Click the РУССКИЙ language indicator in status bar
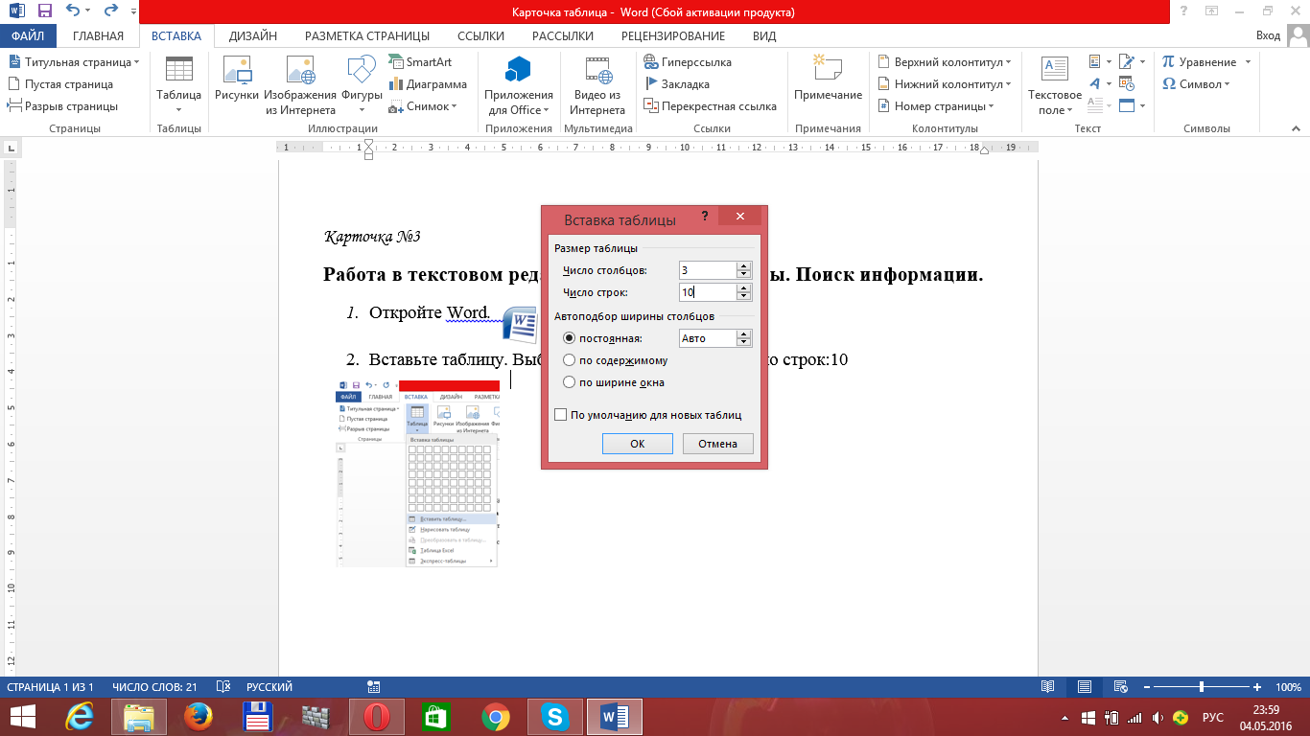The image size is (1310, 736). pos(269,687)
